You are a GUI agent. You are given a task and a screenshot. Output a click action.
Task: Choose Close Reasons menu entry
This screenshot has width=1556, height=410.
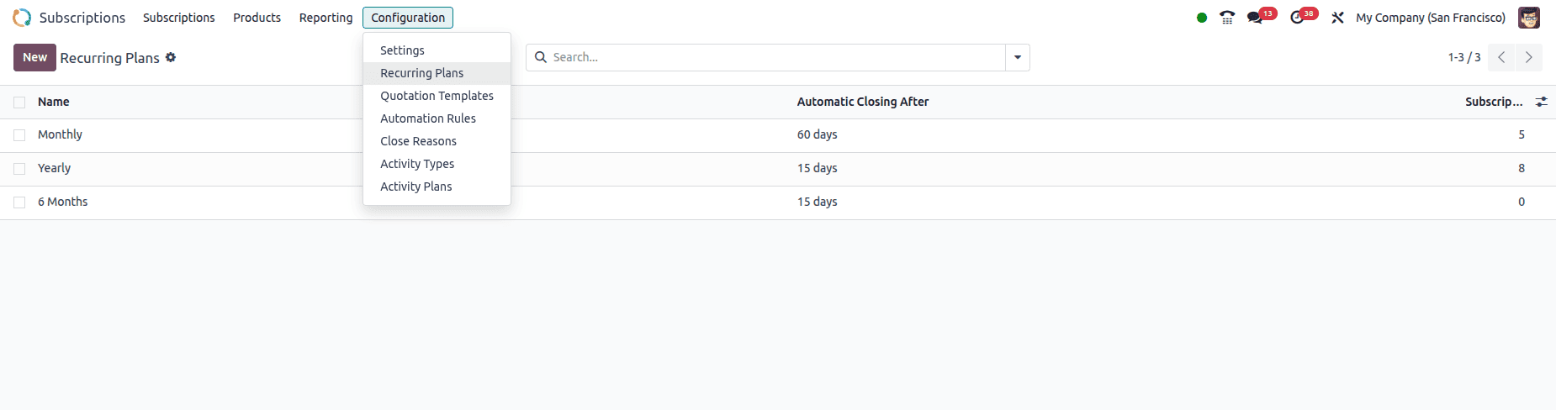(x=418, y=141)
